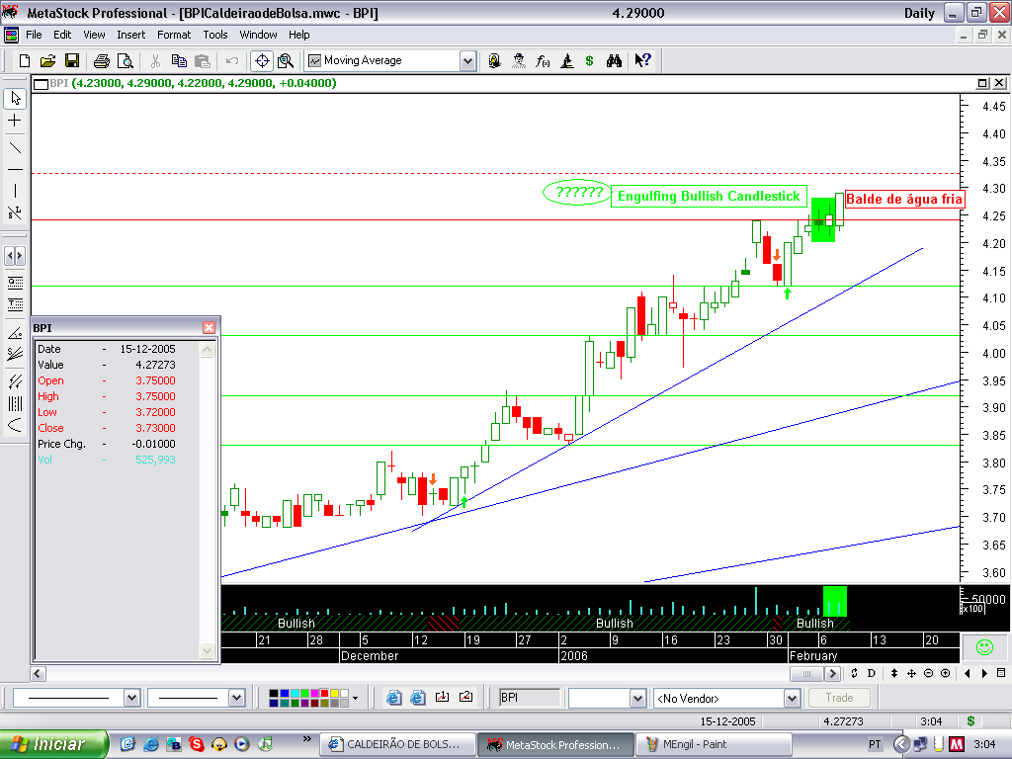This screenshot has height=759, width=1012.
Task: Open the Format menu
Action: pyautogui.click(x=174, y=35)
